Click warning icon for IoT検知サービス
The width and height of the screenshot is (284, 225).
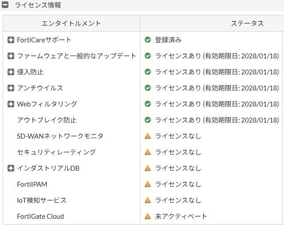click(148, 200)
